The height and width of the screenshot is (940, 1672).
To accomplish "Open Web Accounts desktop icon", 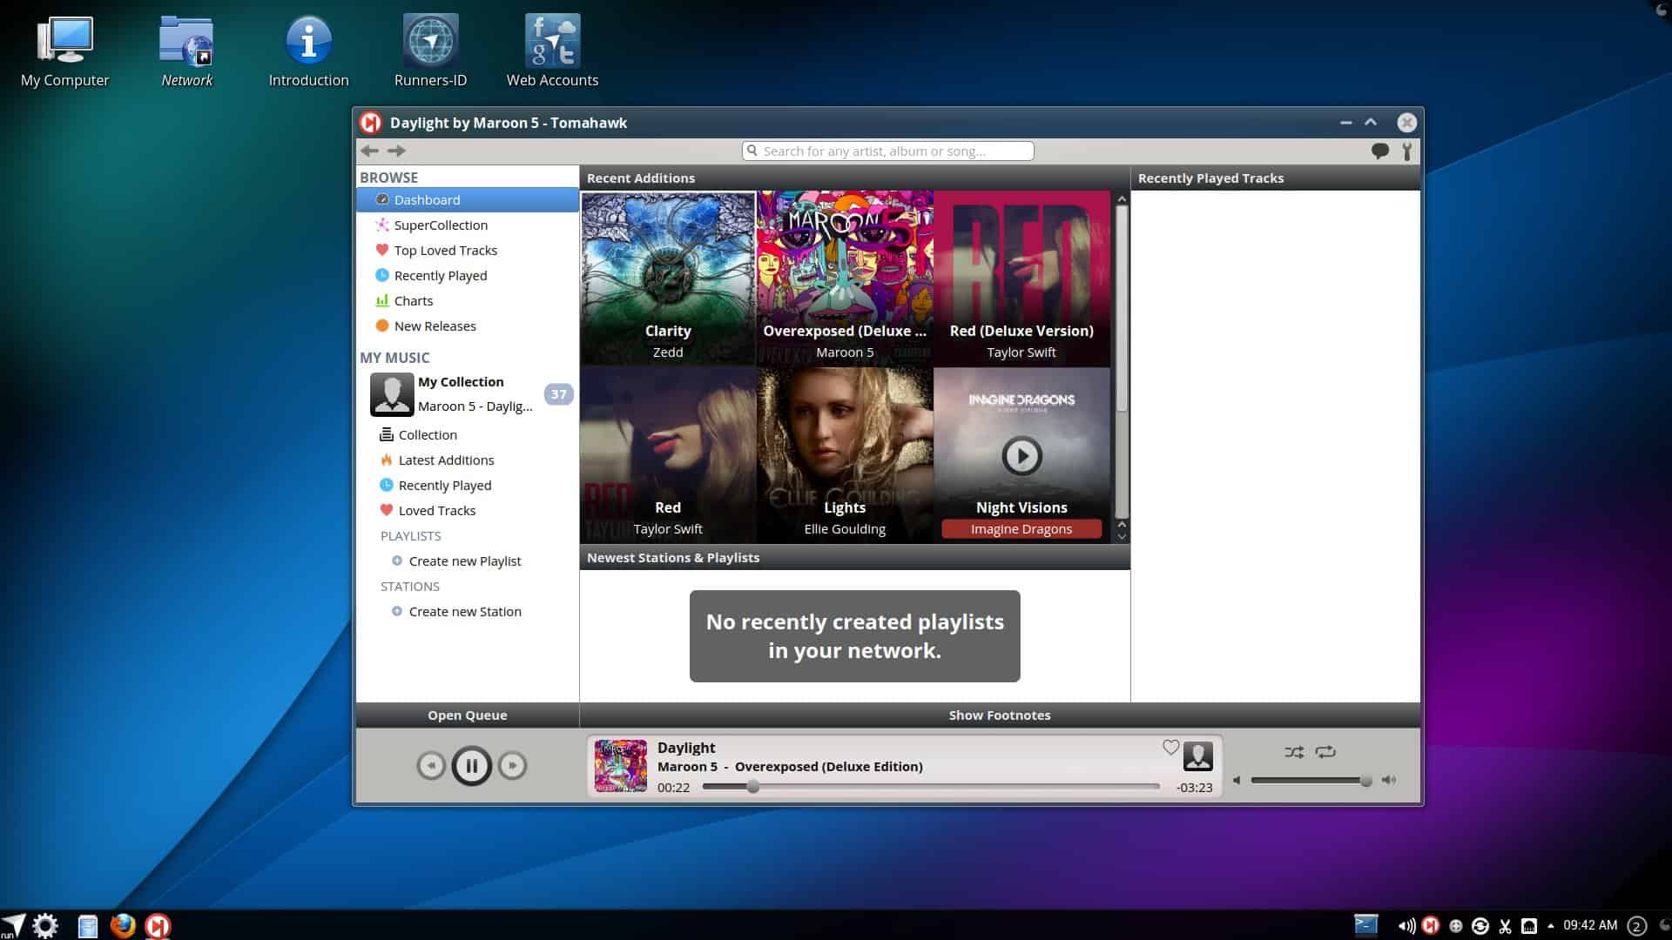I will point(552,52).
